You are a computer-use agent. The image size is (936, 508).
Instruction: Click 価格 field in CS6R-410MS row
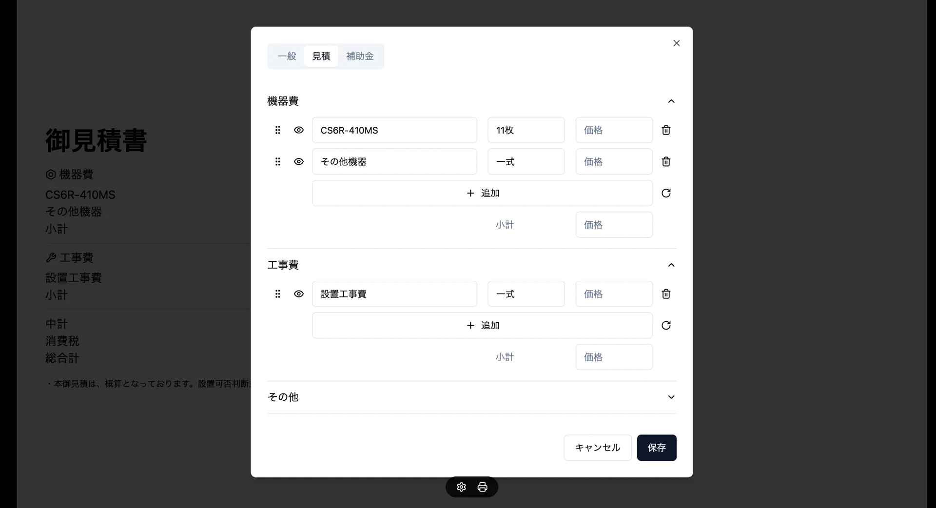(x=614, y=130)
